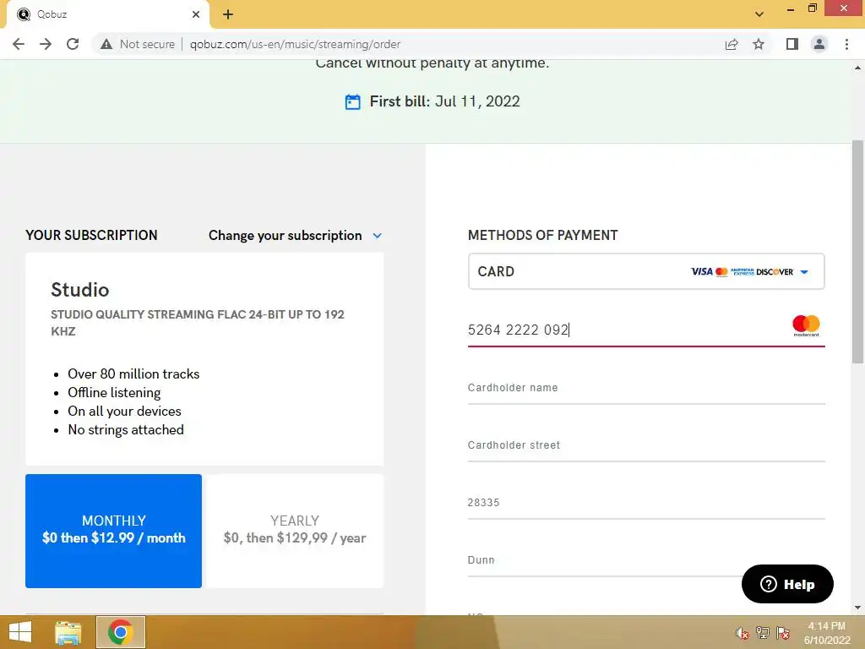Click the Mastercard logo in card field
The width and height of the screenshot is (865, 649).
coord(806,325)
